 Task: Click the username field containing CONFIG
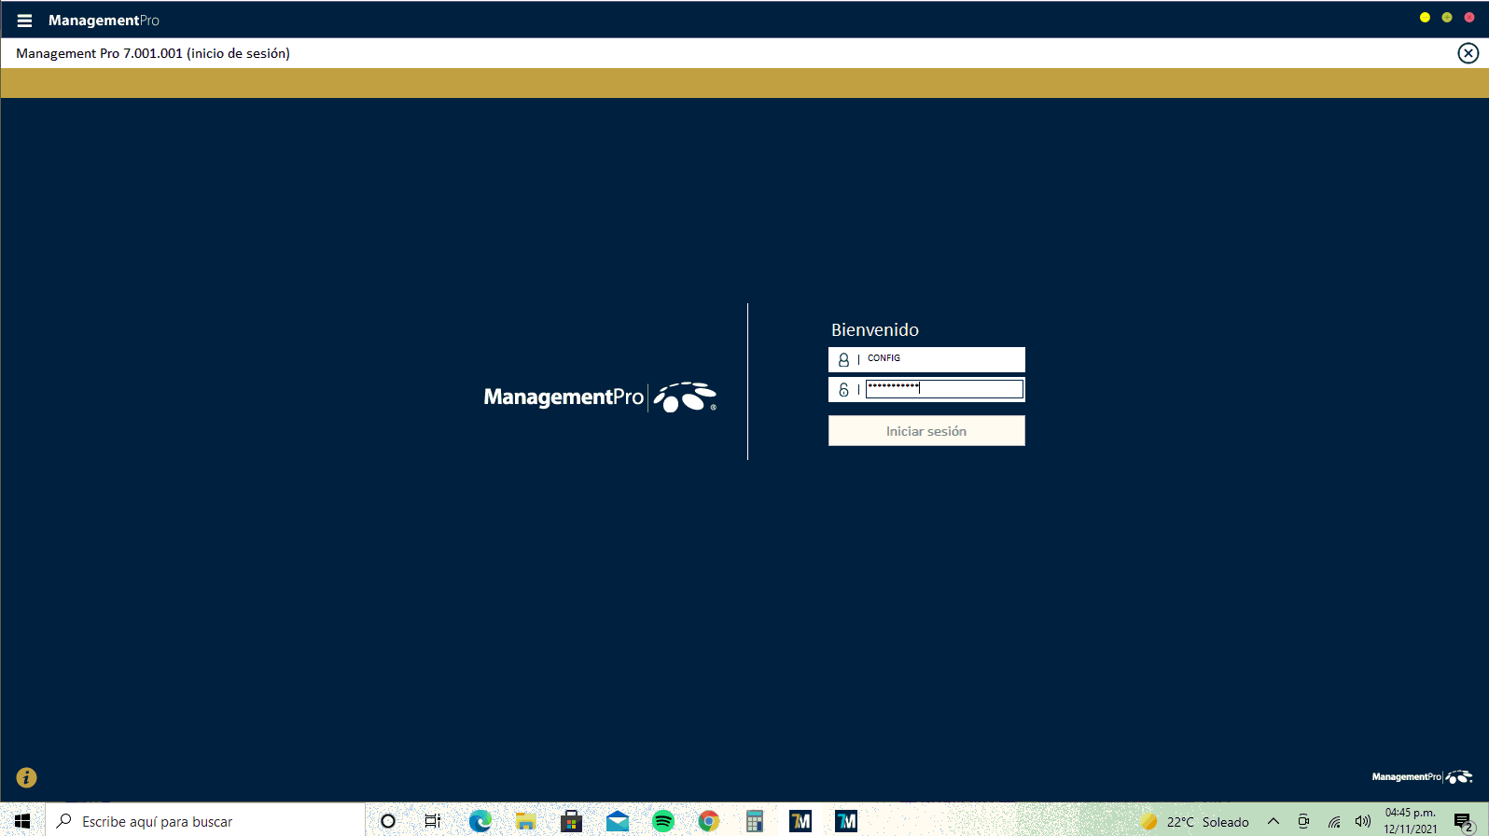(x=942, y=359)
